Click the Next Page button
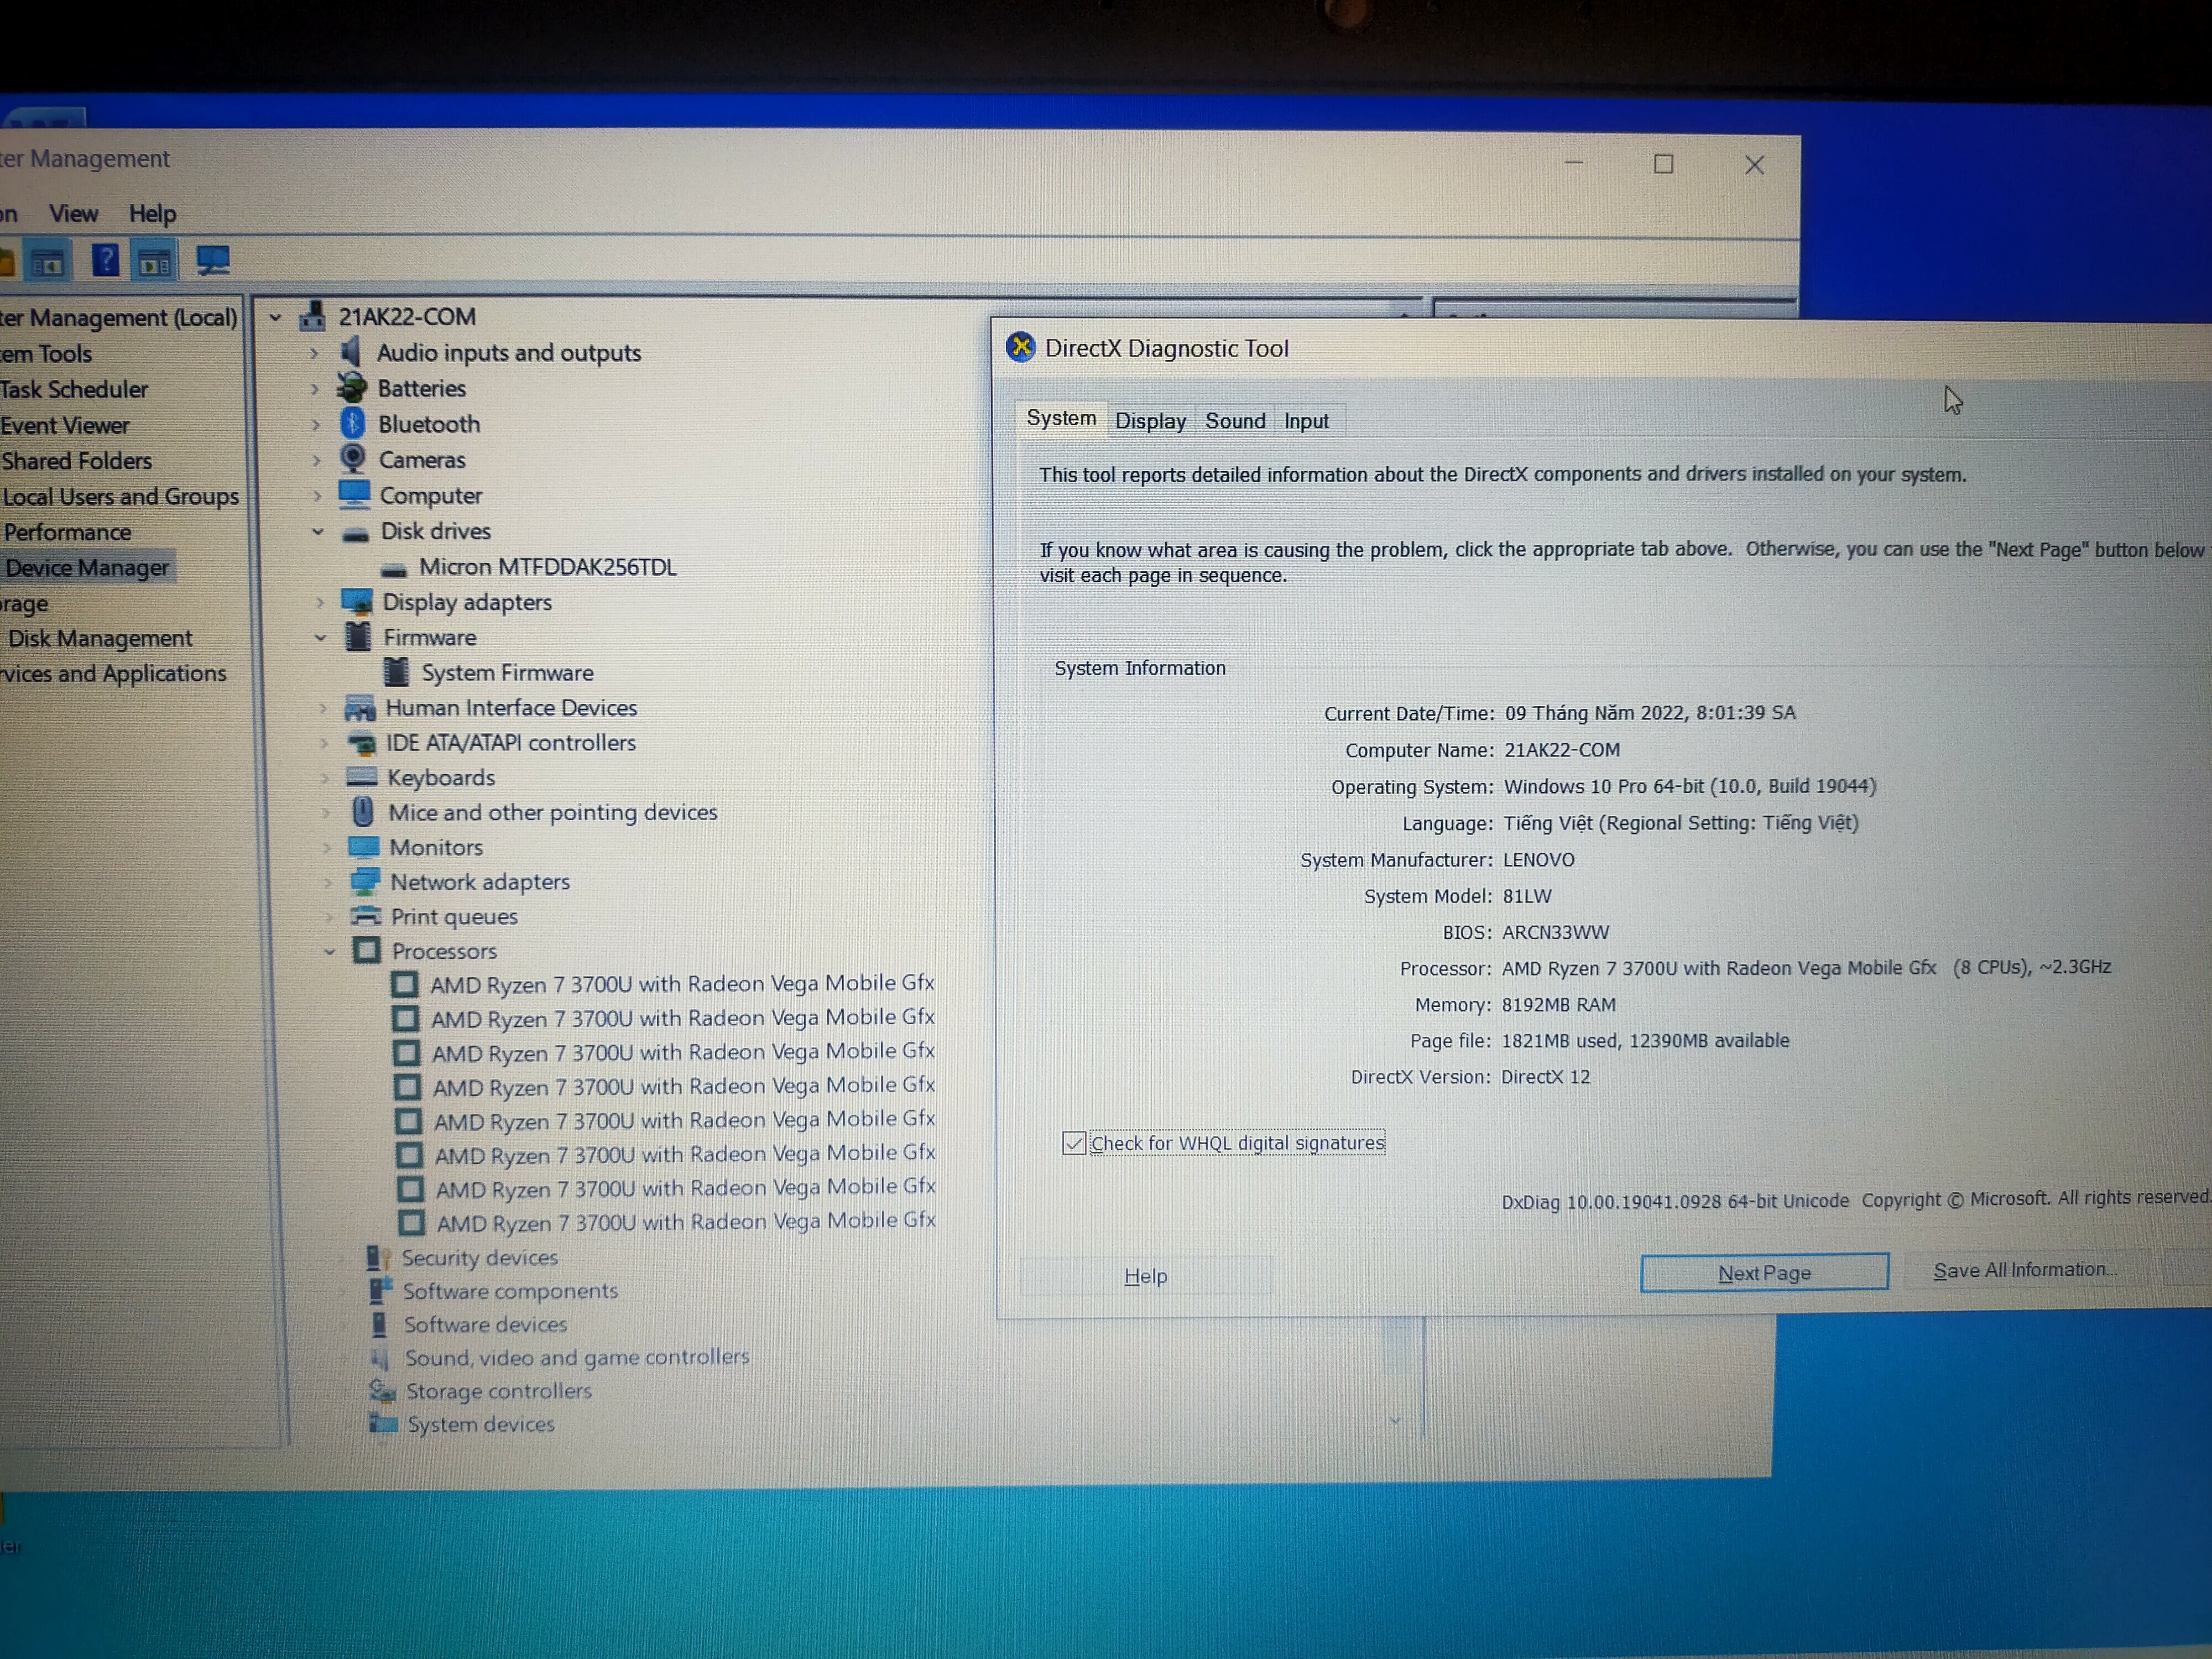Image resolution: width=2212 pixels, height=1659 pixels. click(1764, 1272)
